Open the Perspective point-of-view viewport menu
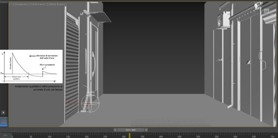The width and height of the screenshot is (278, 138). [x=22, y=4]
